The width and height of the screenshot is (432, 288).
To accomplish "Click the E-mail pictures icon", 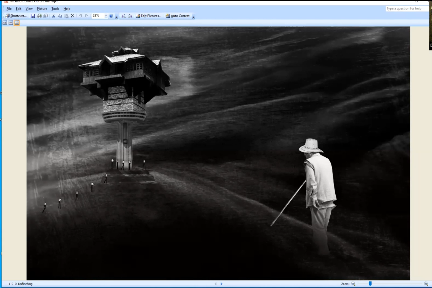I will 46,16.
